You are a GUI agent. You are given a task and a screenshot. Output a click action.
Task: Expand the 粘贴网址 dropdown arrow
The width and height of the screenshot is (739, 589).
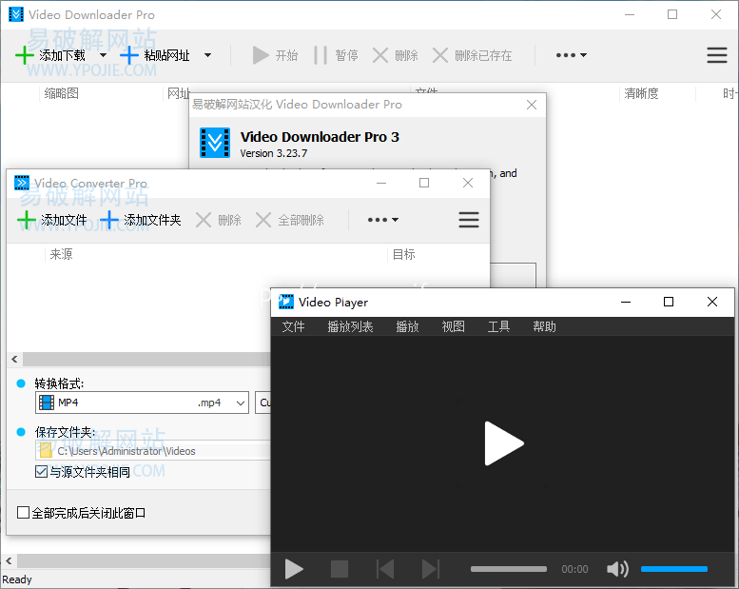tap(207, 55)
